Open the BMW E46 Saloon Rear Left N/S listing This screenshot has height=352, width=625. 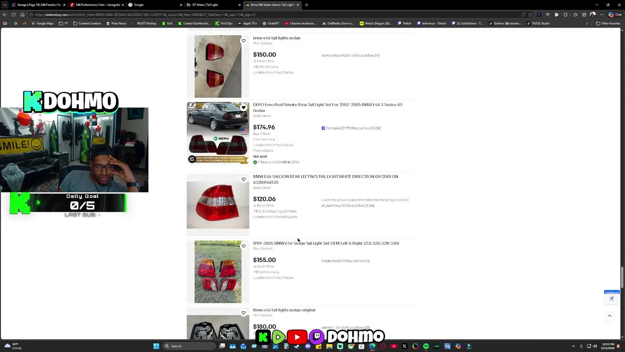(325, 179)
